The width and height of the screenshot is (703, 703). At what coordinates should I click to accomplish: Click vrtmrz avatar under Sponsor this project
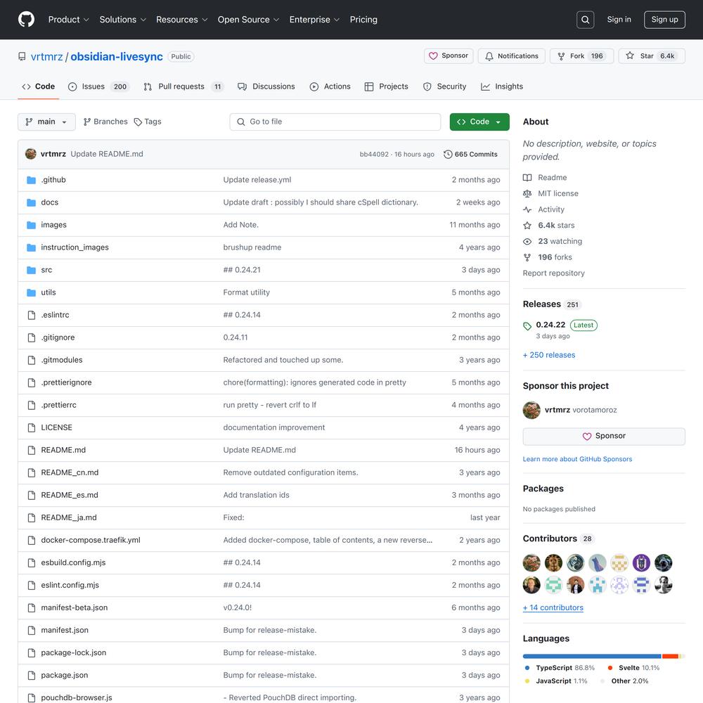point(531,410)
